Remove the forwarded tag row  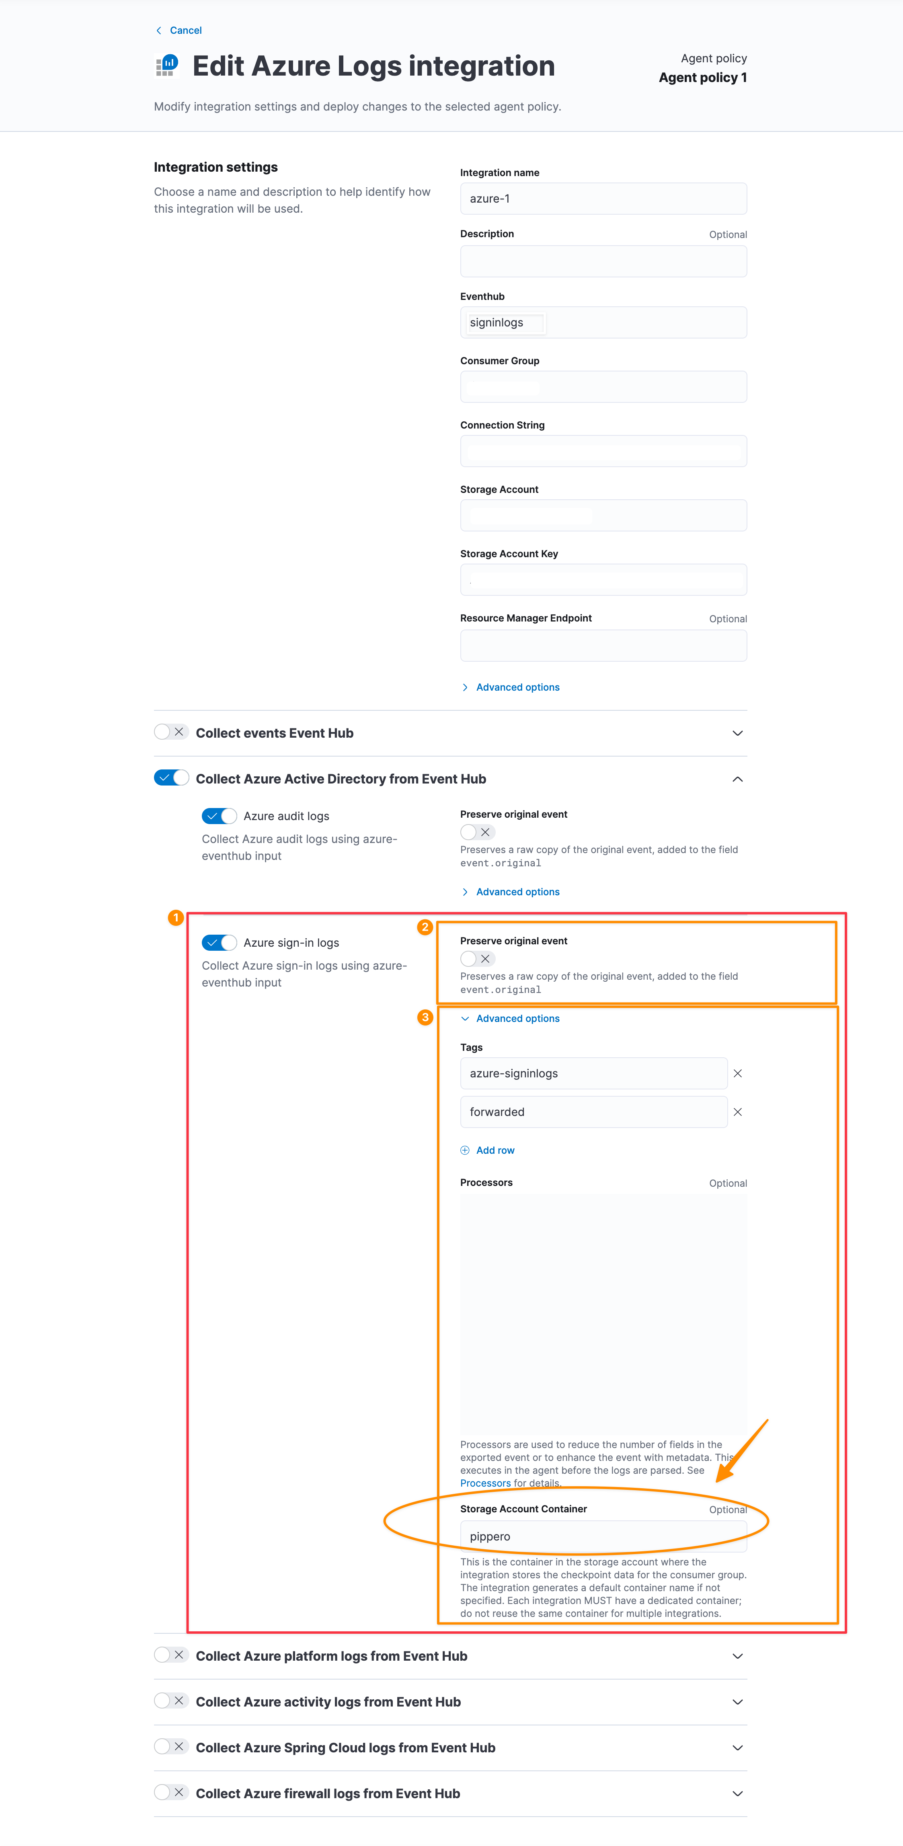tap(737, 1112)
